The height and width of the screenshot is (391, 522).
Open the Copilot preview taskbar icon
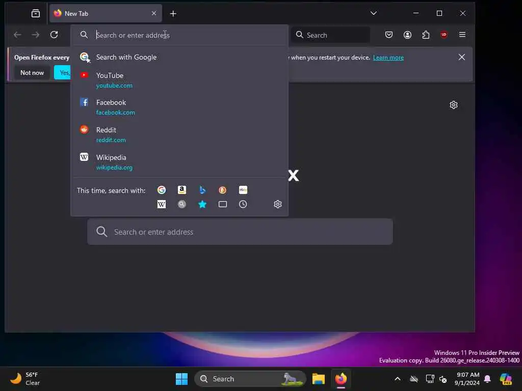(505, 379)
